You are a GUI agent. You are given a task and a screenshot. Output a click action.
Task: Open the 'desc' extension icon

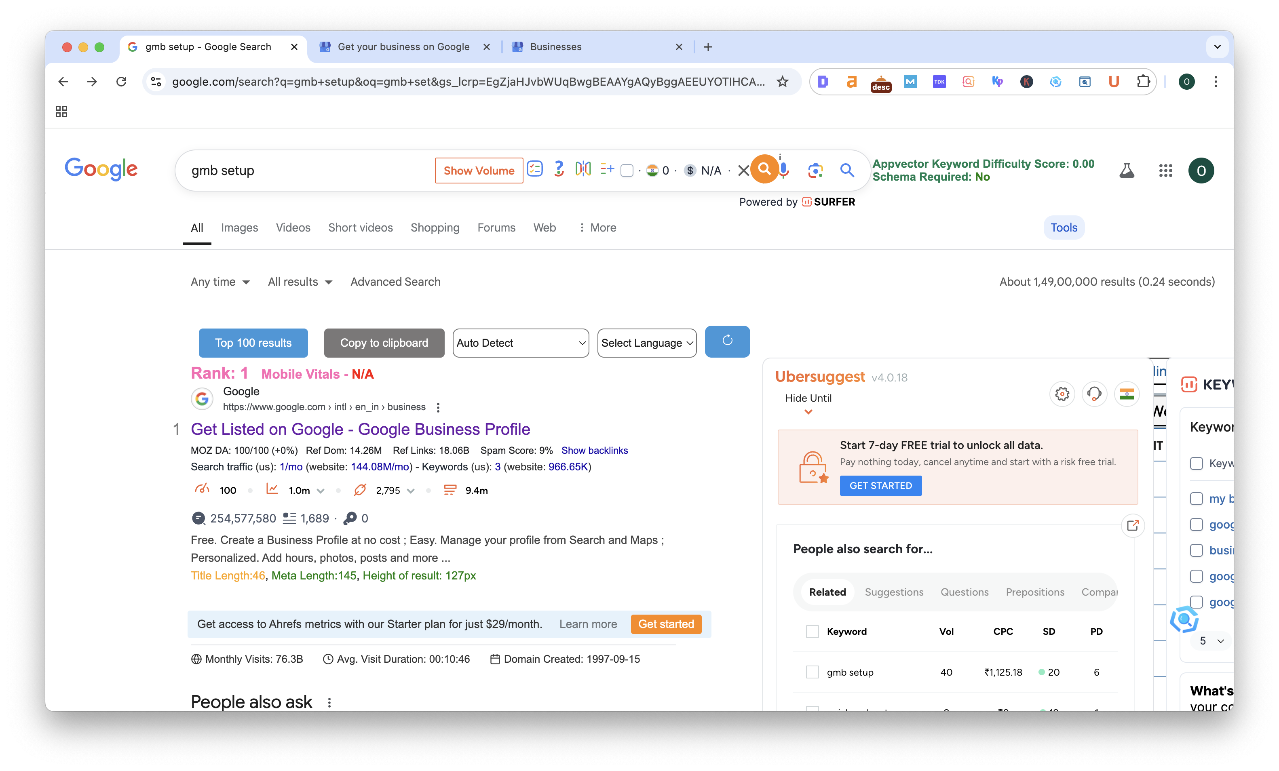click(x=881, y=83)
